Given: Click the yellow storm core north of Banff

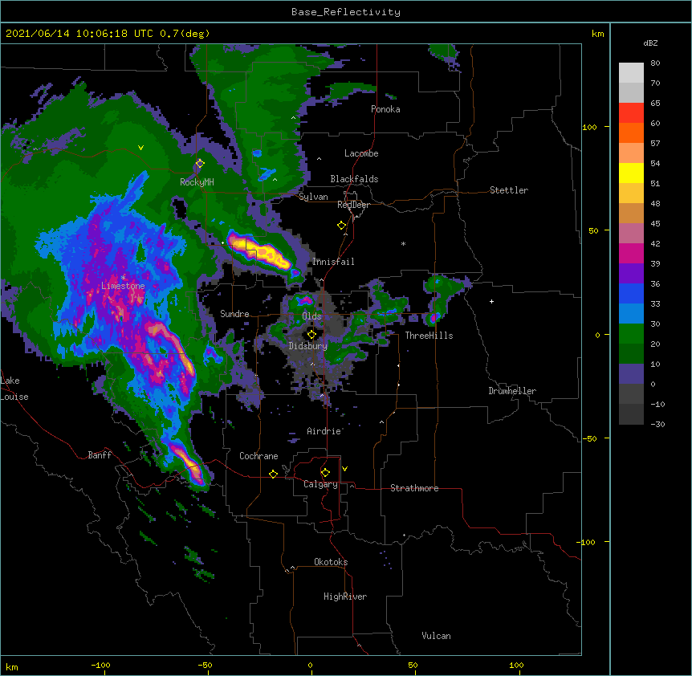Looking at the screenshot, I should (188, 462).
